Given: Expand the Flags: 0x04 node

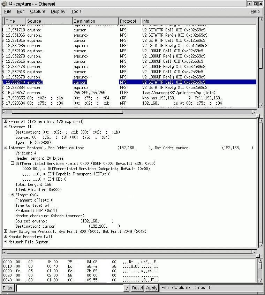Looking at the screenshot, I should pyautogui.click(x=13, y=195).
